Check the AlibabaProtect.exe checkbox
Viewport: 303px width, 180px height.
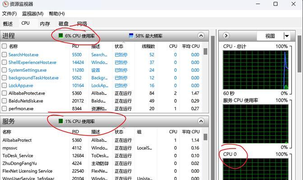(4, 93)
